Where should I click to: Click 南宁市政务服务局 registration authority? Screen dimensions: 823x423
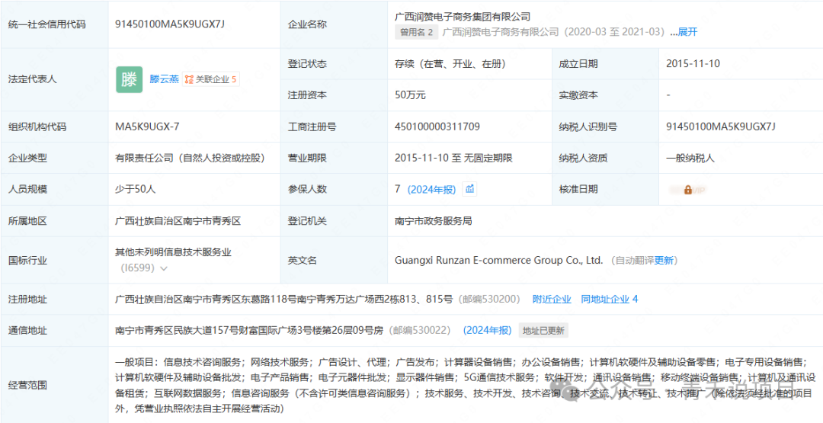433,221
